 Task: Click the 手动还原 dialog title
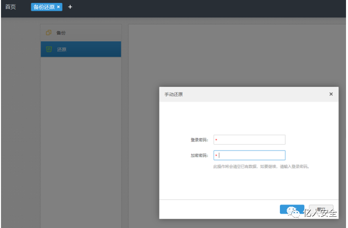(x=174, y=94)
